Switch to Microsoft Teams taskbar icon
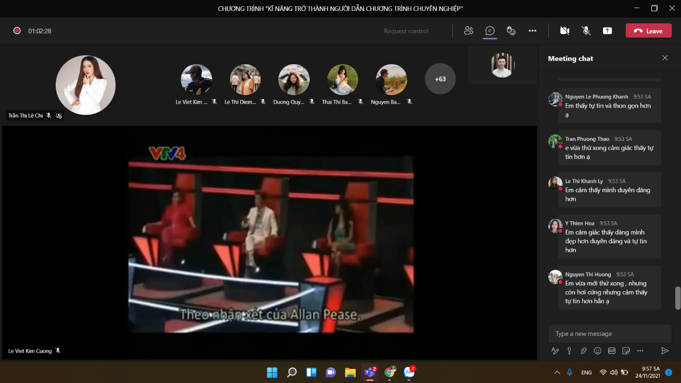681x383 pixels. click(x=370, y=372)
